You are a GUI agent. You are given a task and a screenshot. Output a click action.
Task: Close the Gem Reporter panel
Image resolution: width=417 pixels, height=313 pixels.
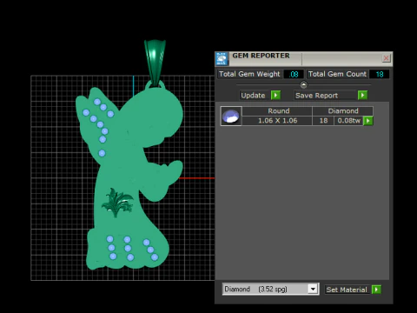pyautogui.click(x=386, y=58)
